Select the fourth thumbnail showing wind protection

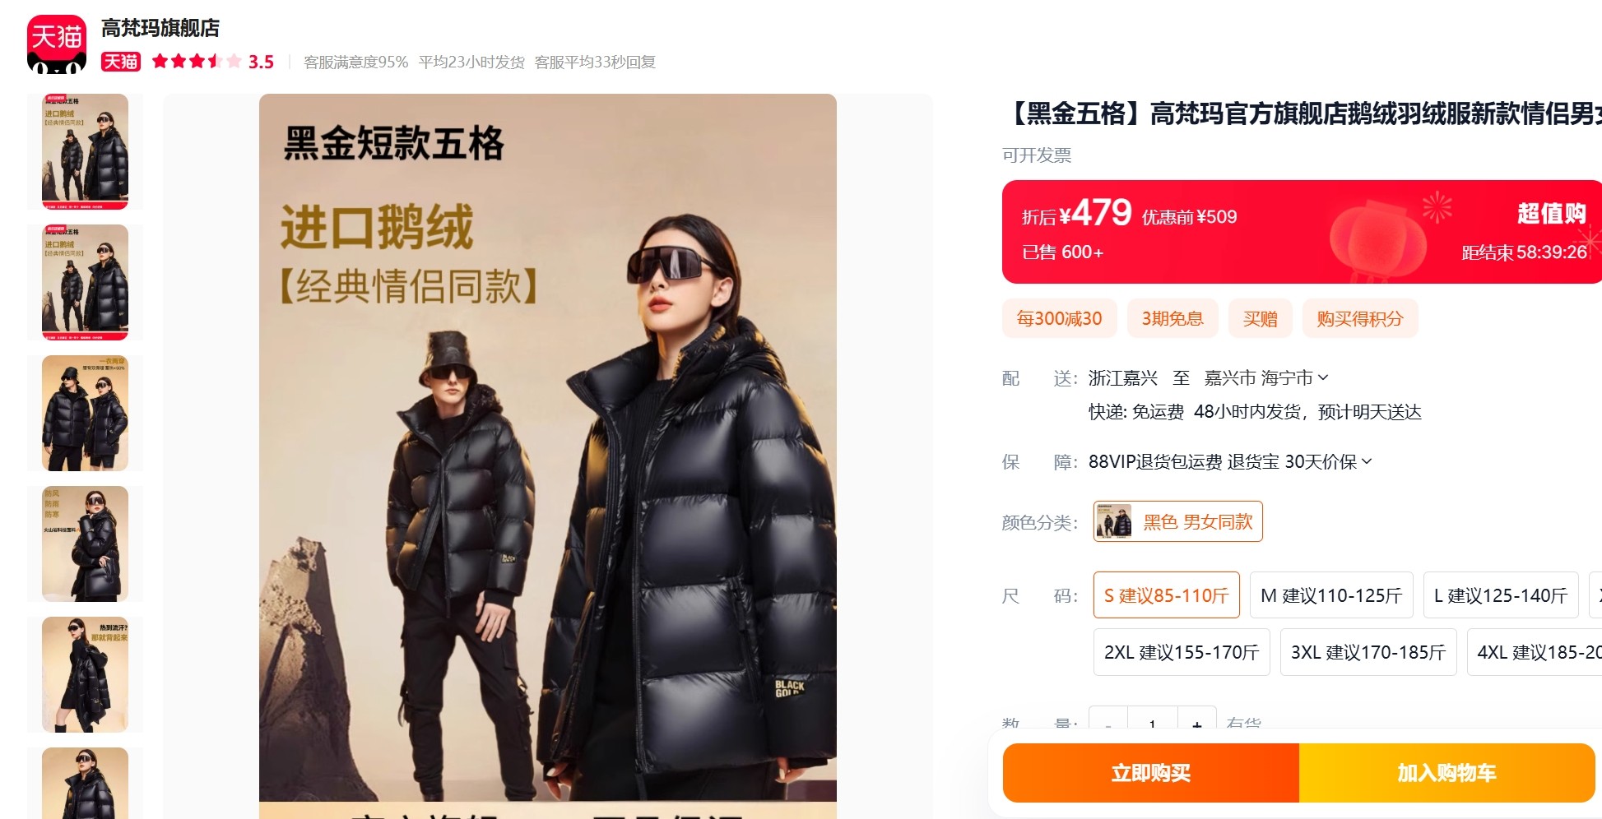(x=86, y=544)
